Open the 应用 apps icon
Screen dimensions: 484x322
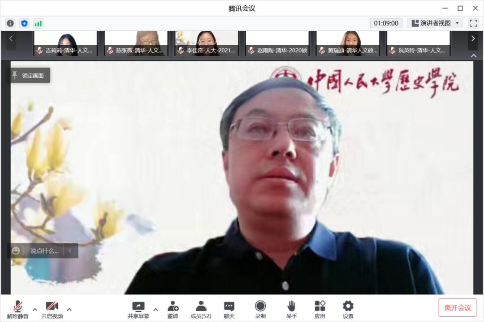click(320, 309)
